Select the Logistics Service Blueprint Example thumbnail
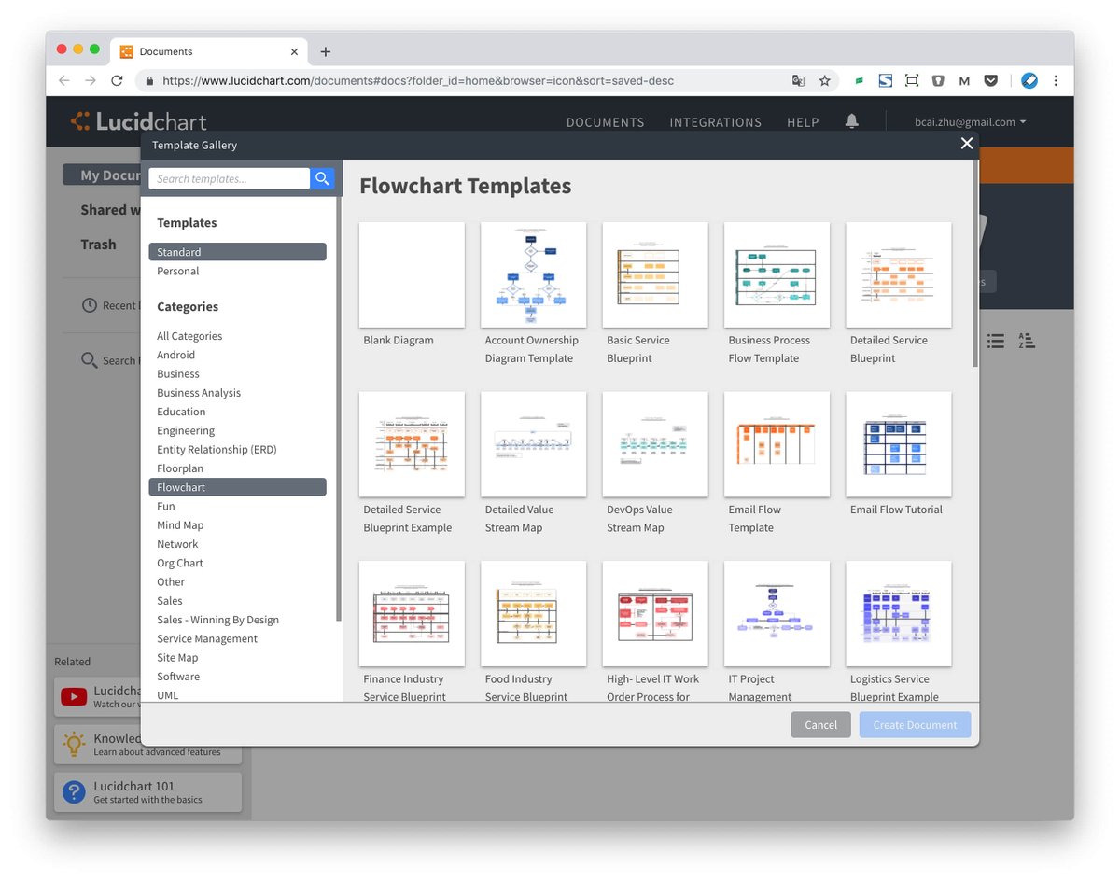The image size is (1120, 881). tap(899, 613)
